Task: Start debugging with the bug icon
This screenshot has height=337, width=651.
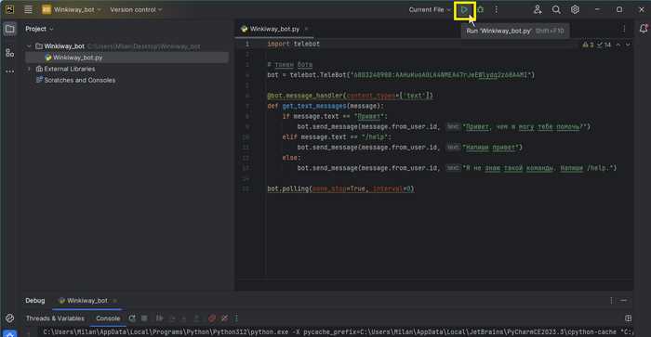Action: point(481,9)
